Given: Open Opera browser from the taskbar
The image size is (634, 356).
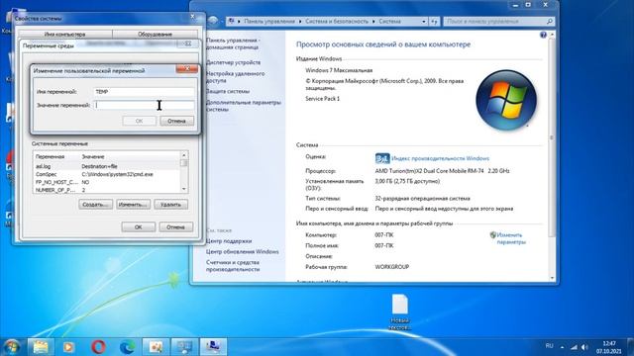Looking at the screenshot, I should [98, 347].
